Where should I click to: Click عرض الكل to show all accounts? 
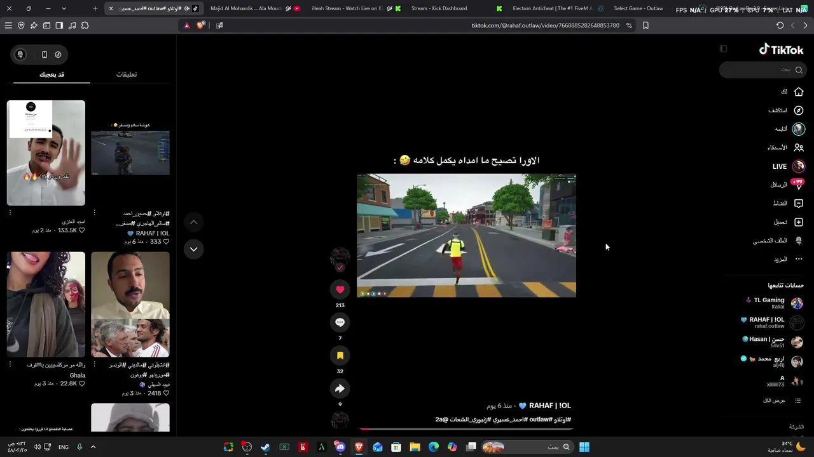point(782,401)
